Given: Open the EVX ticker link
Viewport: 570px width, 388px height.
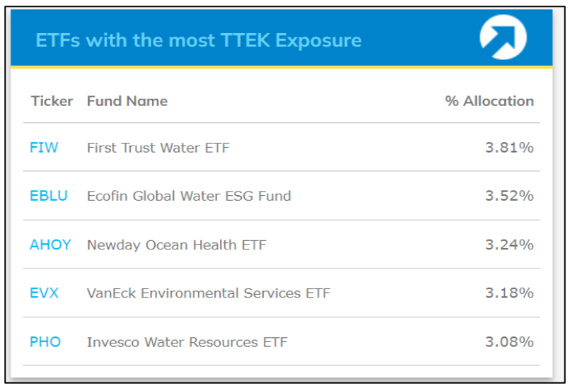Looking at the screenshot, I should (44, 293).
